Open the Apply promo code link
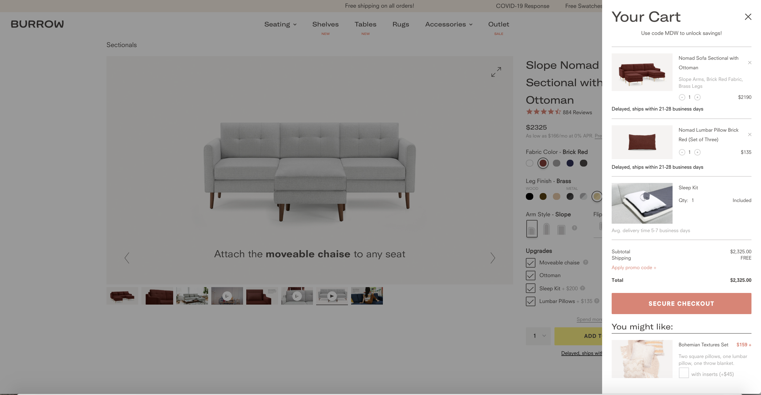Screen dimensions: 761x395 click(x=634, y=267)
